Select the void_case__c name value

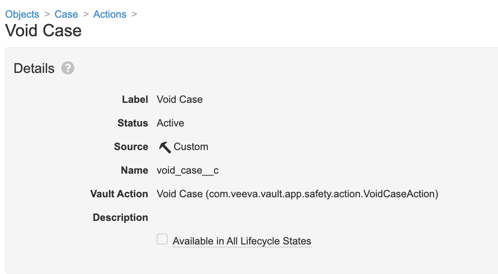187,170
